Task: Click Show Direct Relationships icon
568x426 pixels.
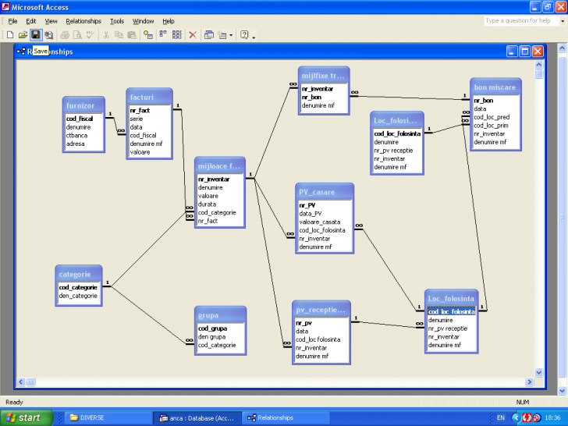Action: pyautogui.click(x=163, y=35)
